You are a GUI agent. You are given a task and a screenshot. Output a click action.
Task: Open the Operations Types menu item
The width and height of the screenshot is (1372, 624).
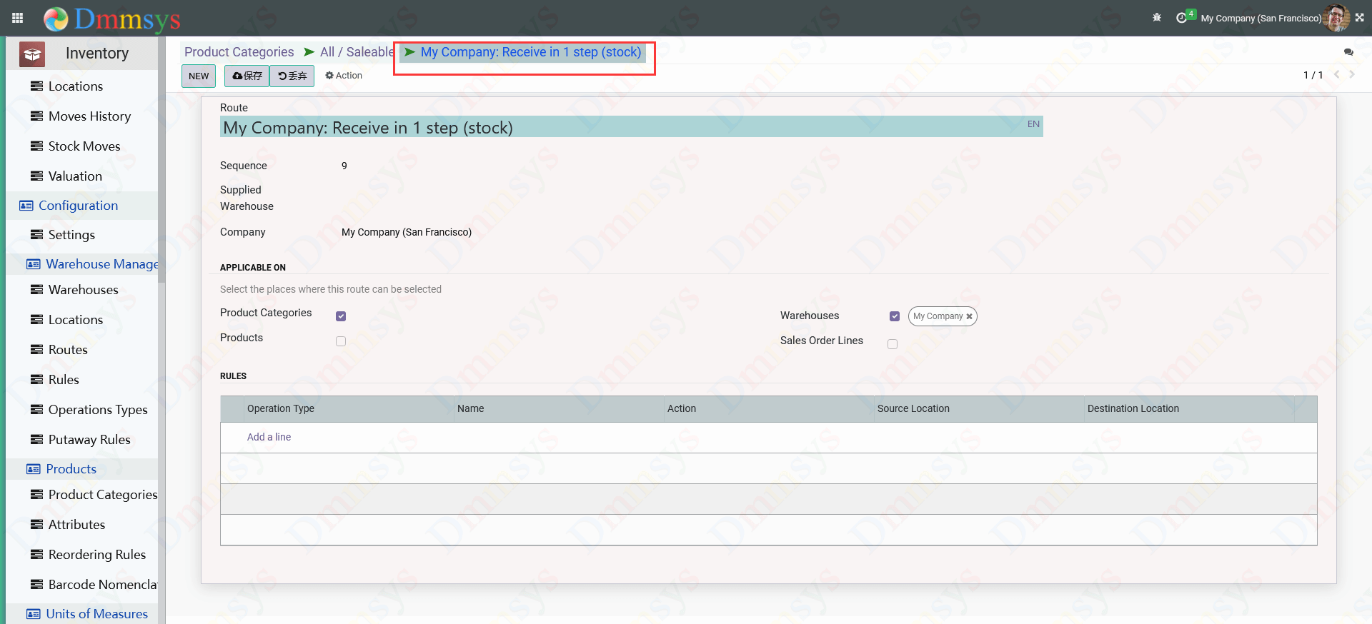coord(98,409)
